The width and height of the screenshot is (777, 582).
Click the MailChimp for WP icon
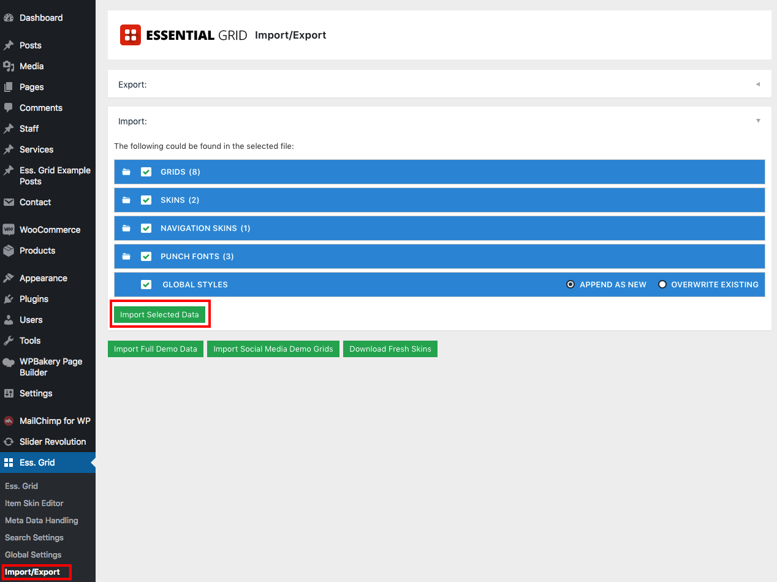pyautogui.click(x=9, y=421)
